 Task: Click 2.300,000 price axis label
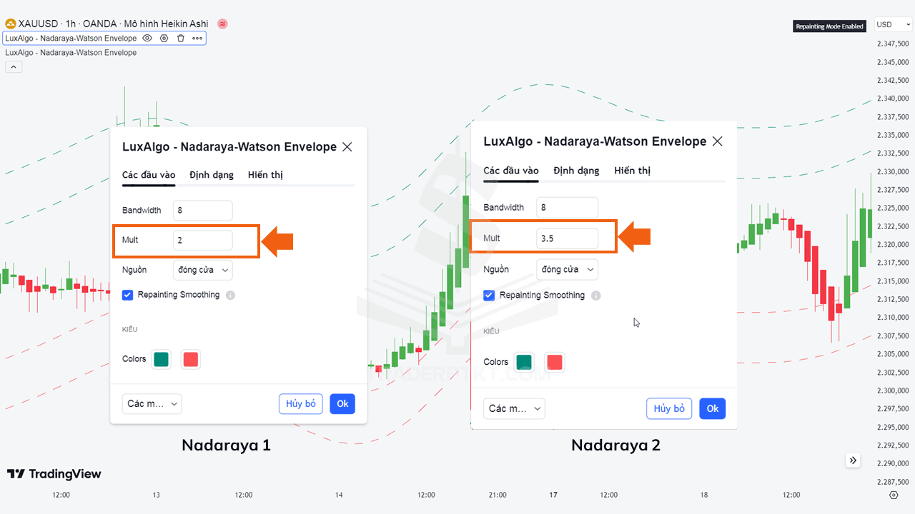point(893,390)
